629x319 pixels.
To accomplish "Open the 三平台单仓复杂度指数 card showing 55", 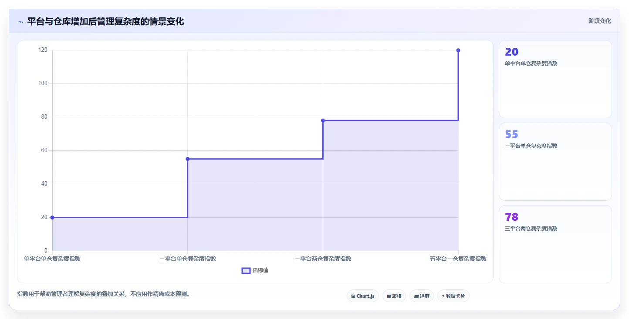I will click(555, 162).
